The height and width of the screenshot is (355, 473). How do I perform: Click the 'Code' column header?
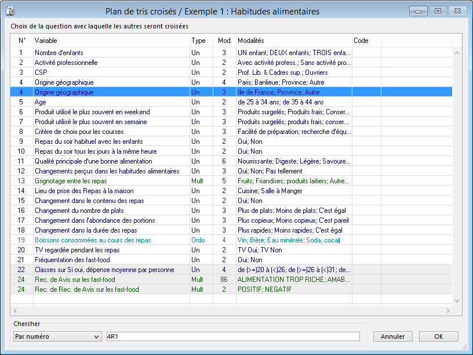(x=366, y=41)
